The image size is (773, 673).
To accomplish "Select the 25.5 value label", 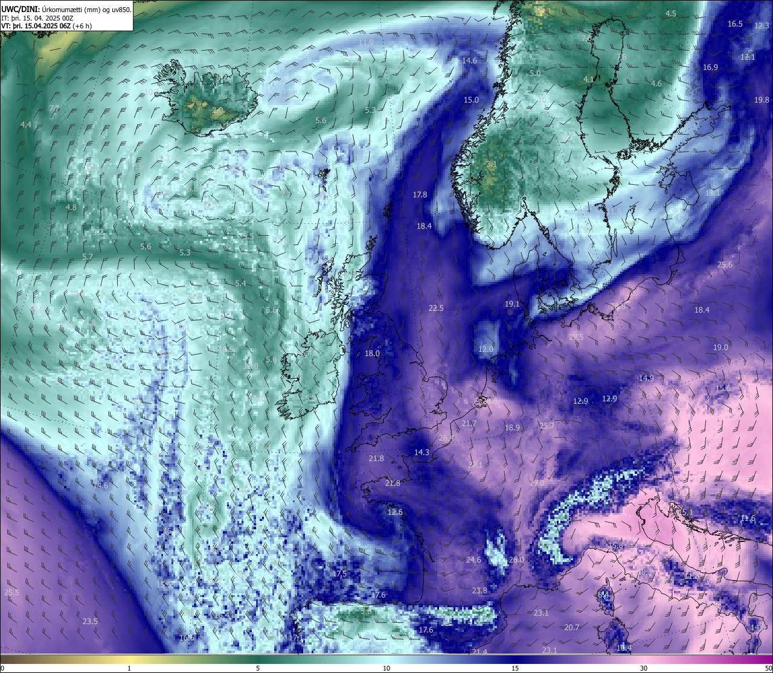I will click(x=11, y=592).
